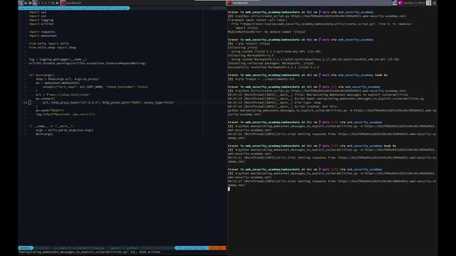Image resolution: width=456 pixels, height=256 pixels.
Task: Click 'shop = Shop(args.url, args.no_proxy)' line
Action: pos(67,79)
